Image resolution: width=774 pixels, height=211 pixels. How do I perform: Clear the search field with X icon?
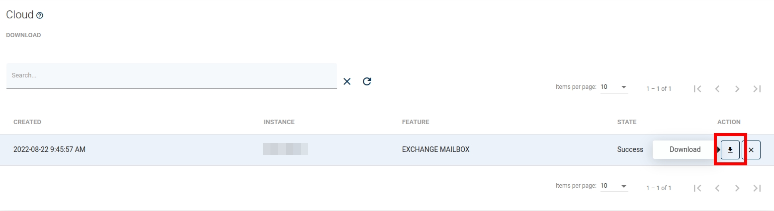(347, 81)
